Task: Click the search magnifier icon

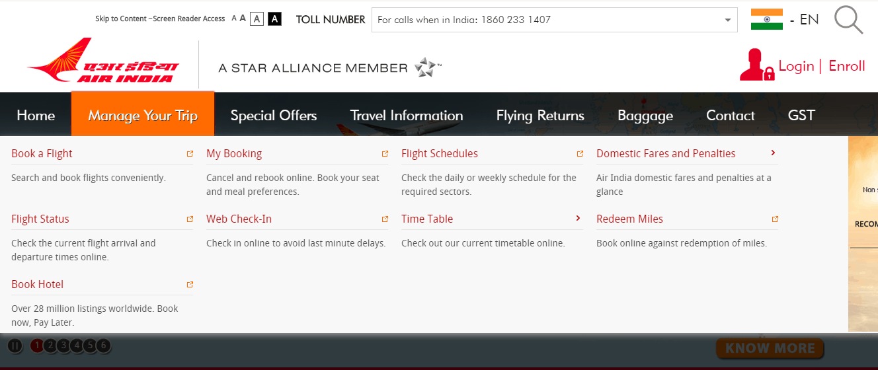Action: (848, 20)
